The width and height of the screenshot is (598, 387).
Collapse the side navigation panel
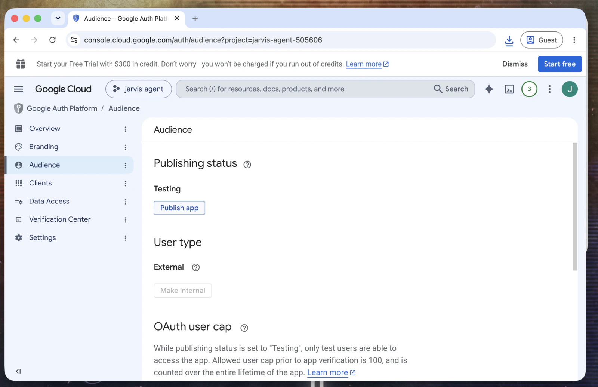pos(18,371)
